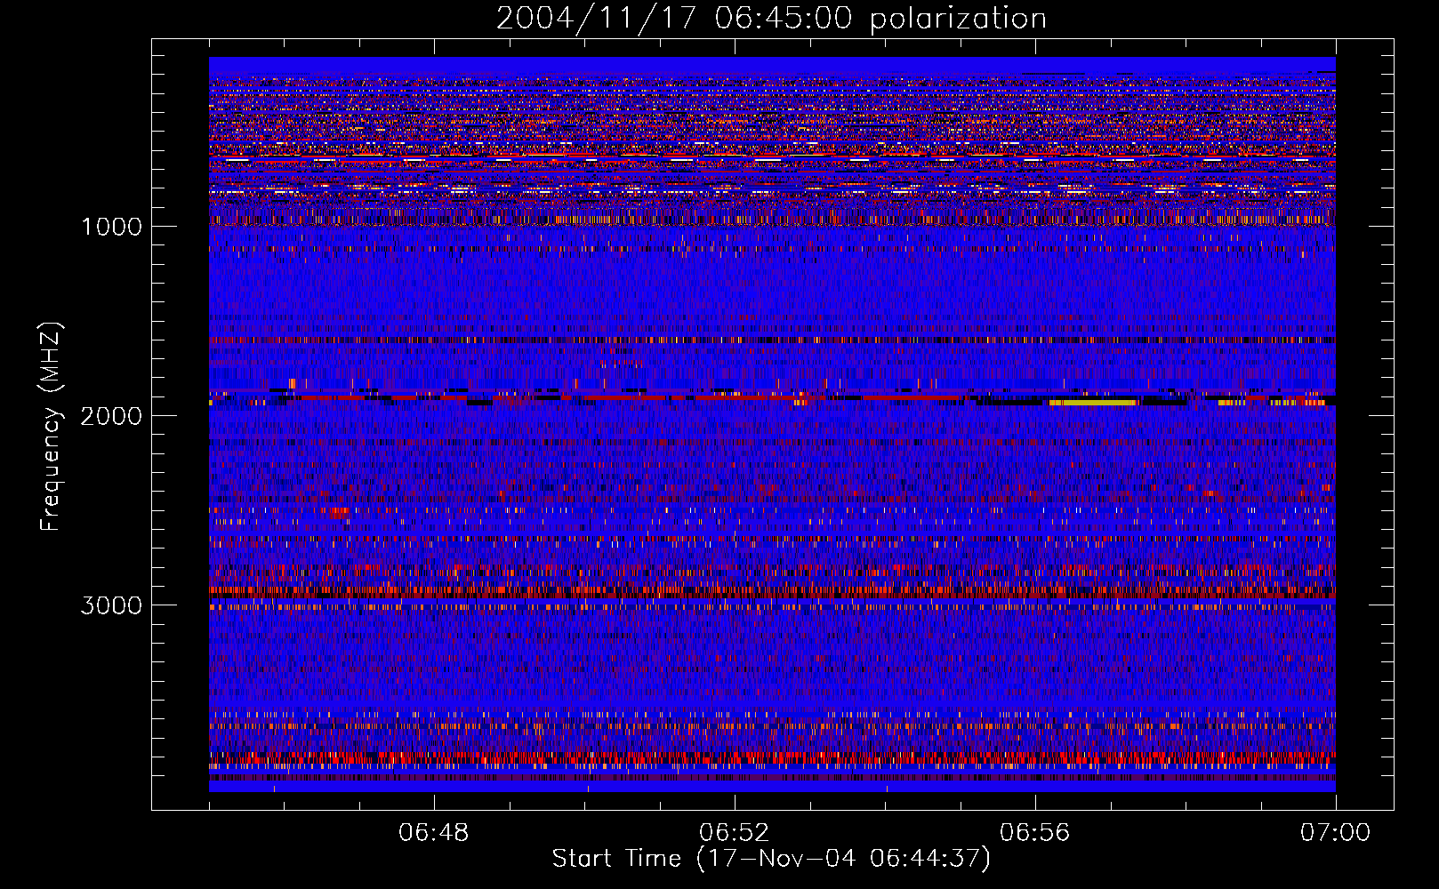Click the plot title '2004/11/17 06:45:00 polarization'

click(771, 18)
